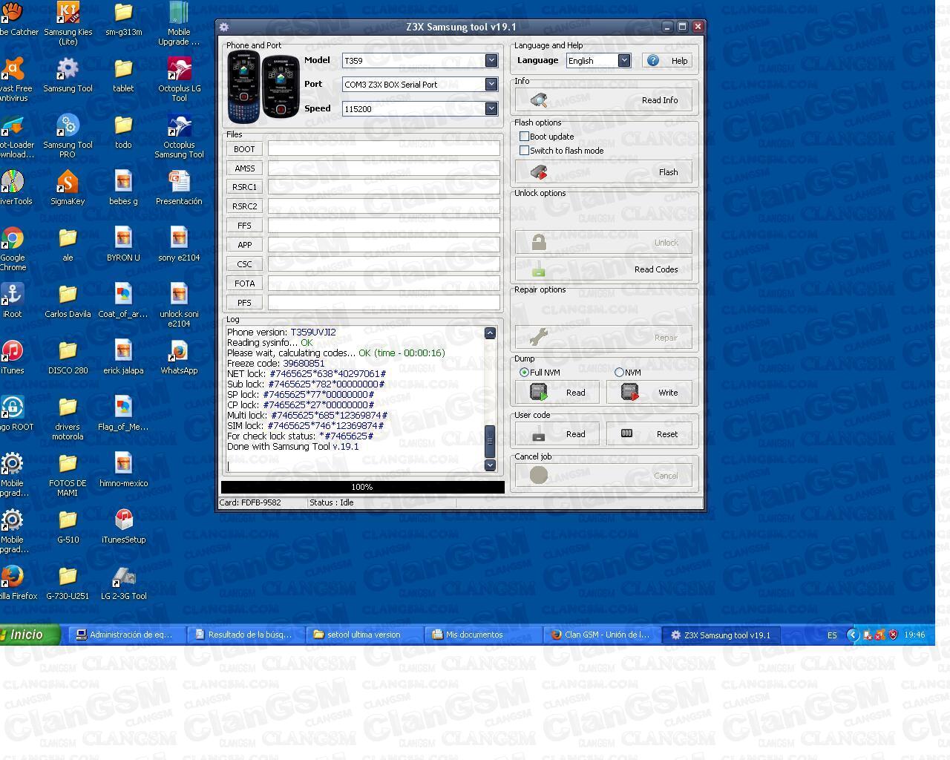Click the User code Reset button
This screenshot has width=950, height=760.
(649, 434)
